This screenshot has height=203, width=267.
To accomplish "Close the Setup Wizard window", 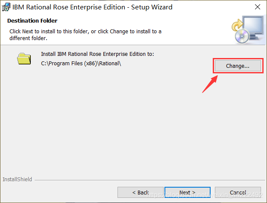I will 258,7.
